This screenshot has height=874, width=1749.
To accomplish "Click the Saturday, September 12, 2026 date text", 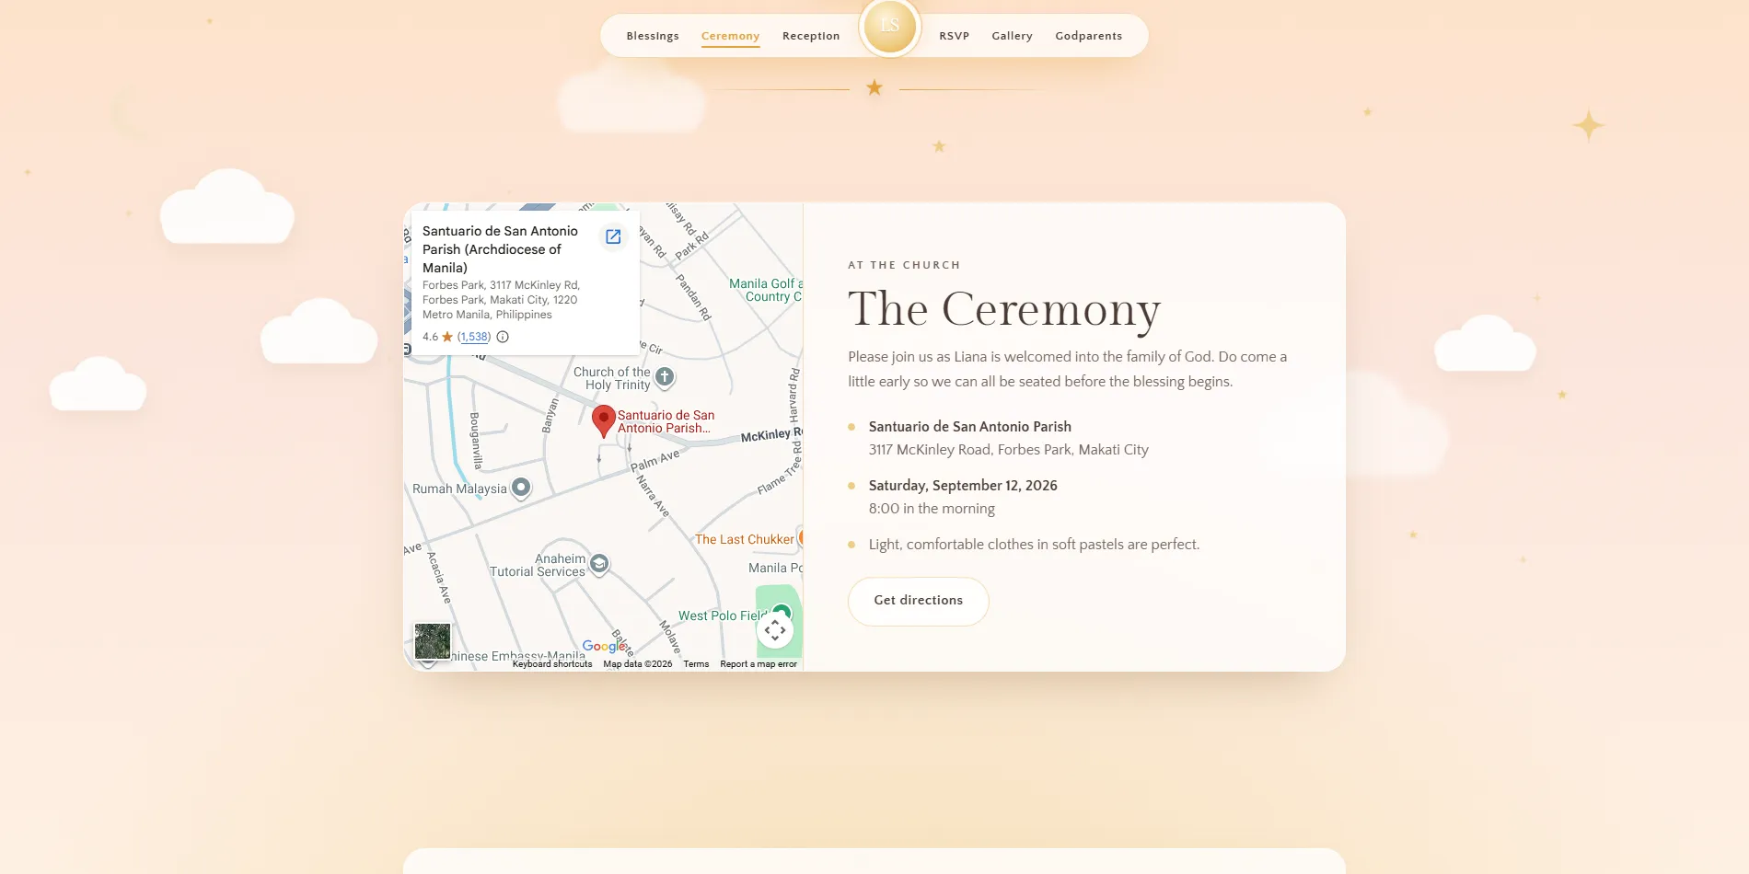I will pos(963,486).
